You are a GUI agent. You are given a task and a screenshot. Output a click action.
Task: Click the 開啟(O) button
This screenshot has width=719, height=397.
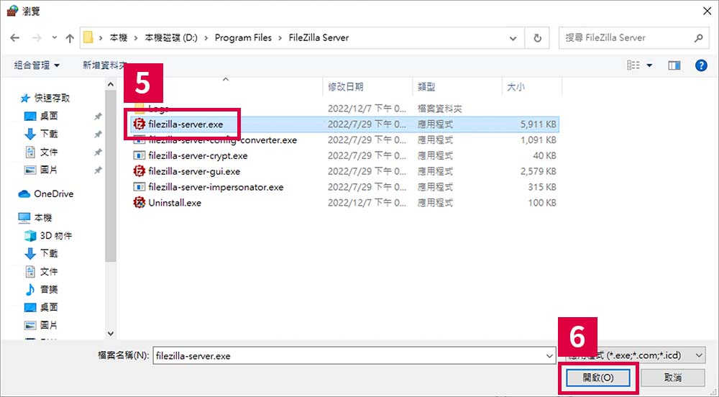click(x=598, y=378)
